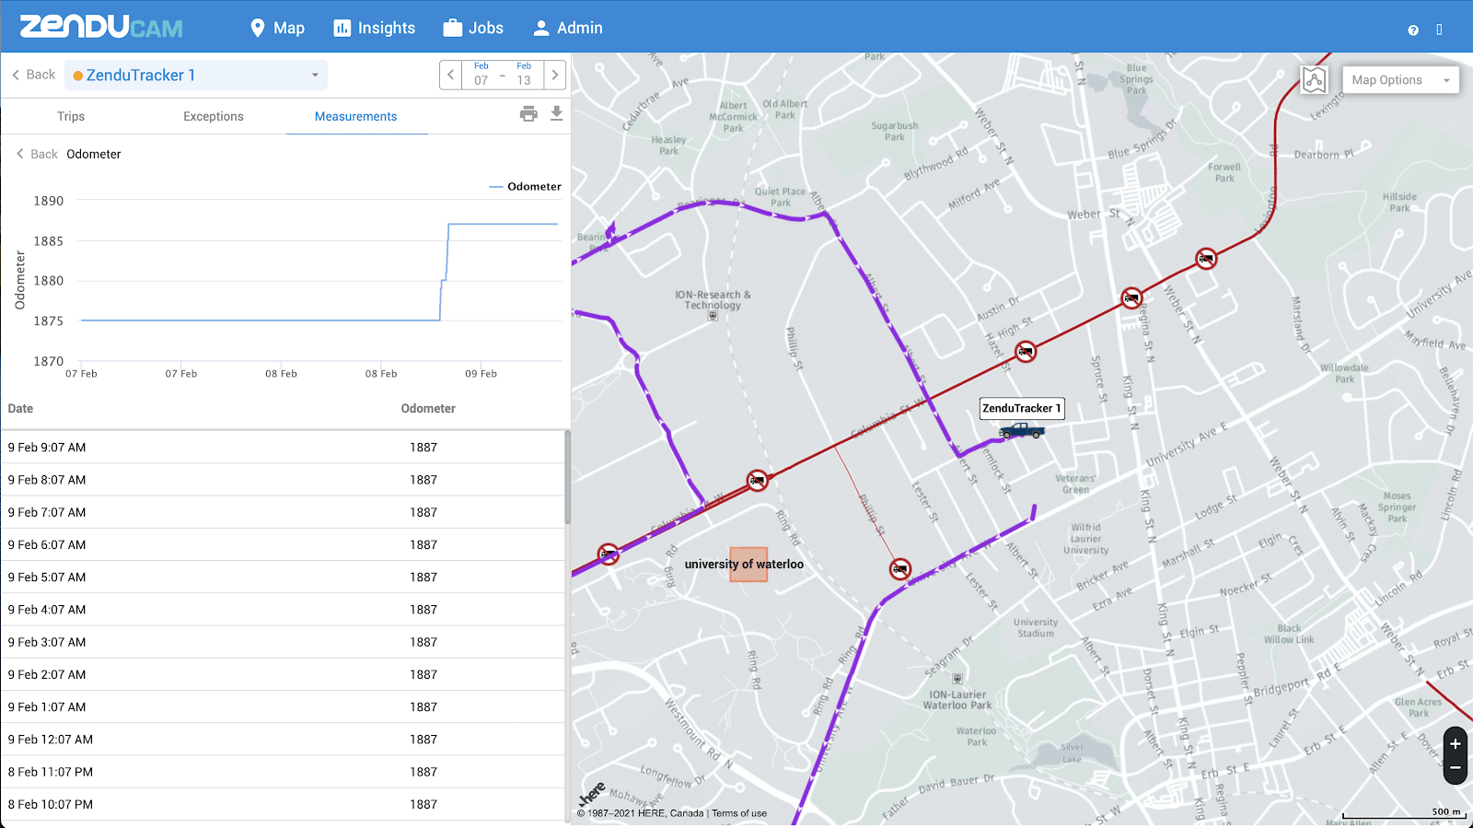Screen dimensions: 1473x828
Task: Go to previous date range
Action: 450,75
